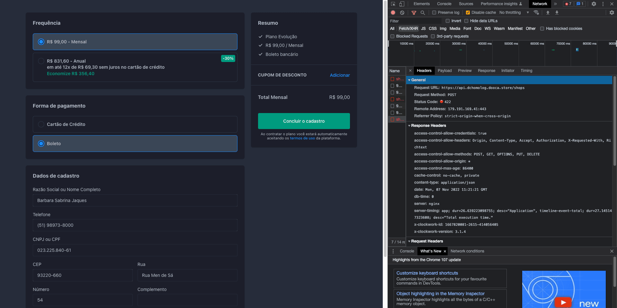Check Has blocked cookies checkbox
This screenshot has width=617, height=308.
pyautogui.click(x=542, y=29)
